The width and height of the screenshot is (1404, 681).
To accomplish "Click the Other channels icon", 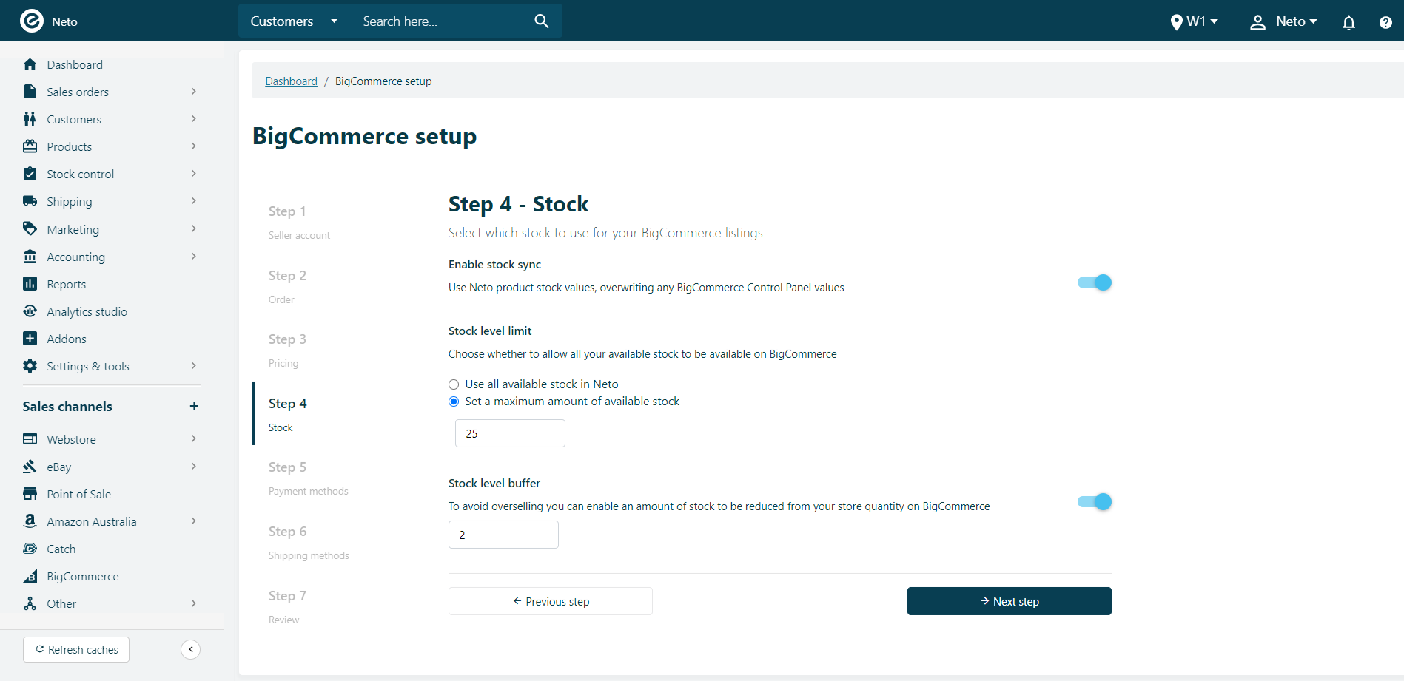I will 30,603.
